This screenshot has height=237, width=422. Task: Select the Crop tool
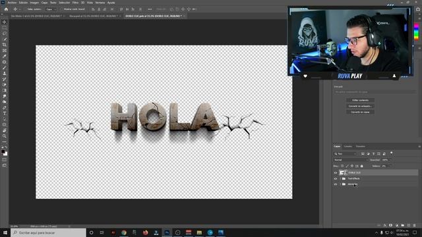pos(5,45)
